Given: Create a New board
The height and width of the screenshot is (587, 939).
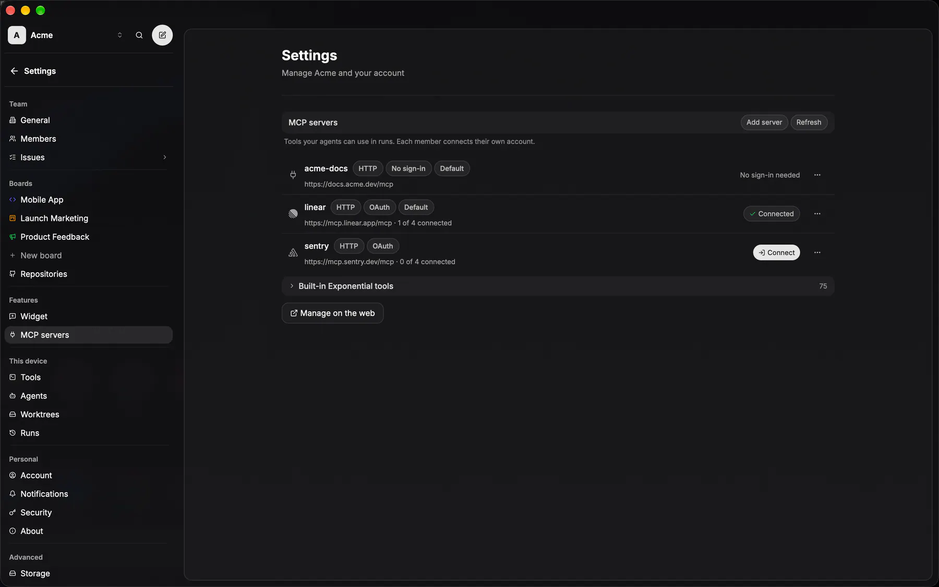Looking at the screenshot, I should [x=88, y=255].
